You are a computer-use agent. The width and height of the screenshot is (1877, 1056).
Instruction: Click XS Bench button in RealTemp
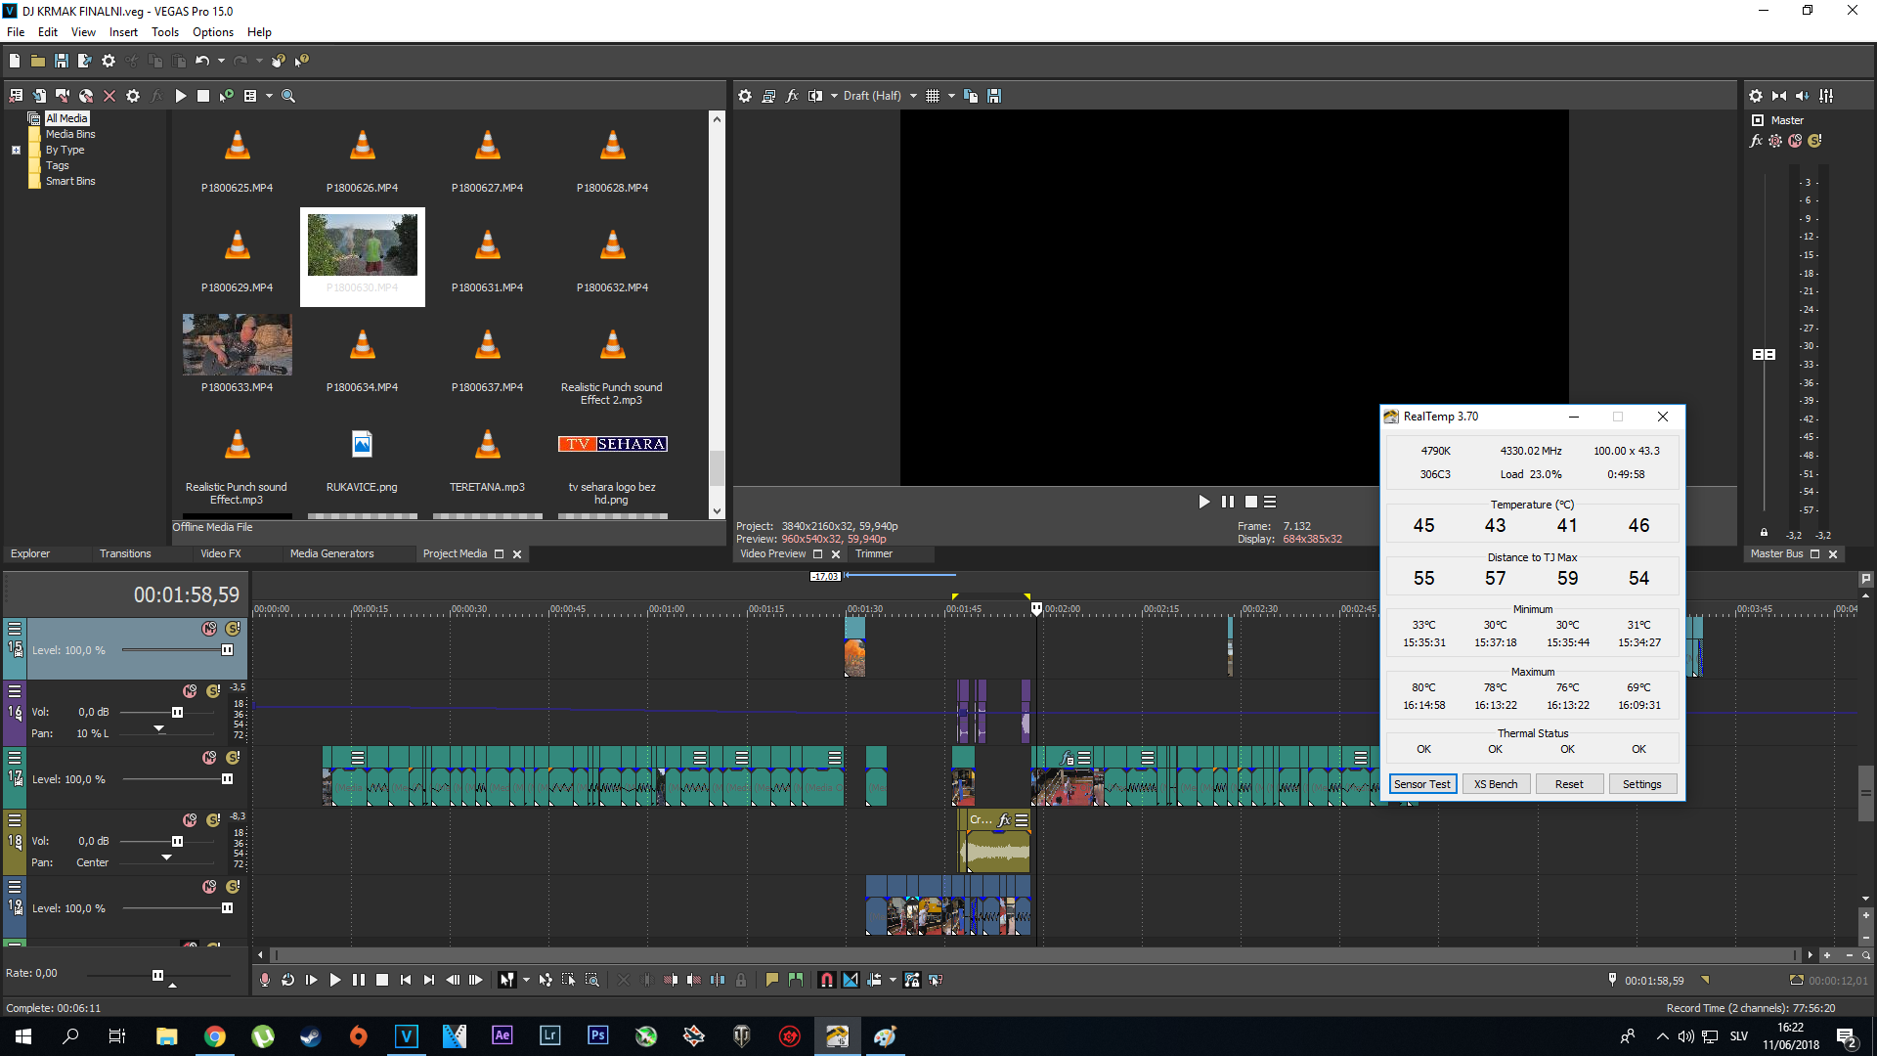1496,784
